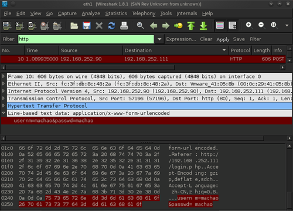This screenshot has width=293, height=211.
Task: Apply the display filter
Action: pyautogui.click(x=223, y=39)
